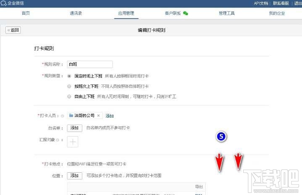Click 编辑打卡规则 page title
This screenshot has width=302, height=195.
pos(152,30)
